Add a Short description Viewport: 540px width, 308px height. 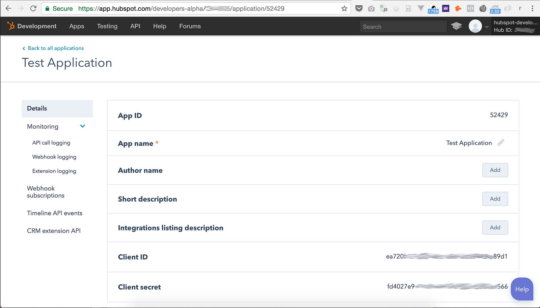click(495, 199)
